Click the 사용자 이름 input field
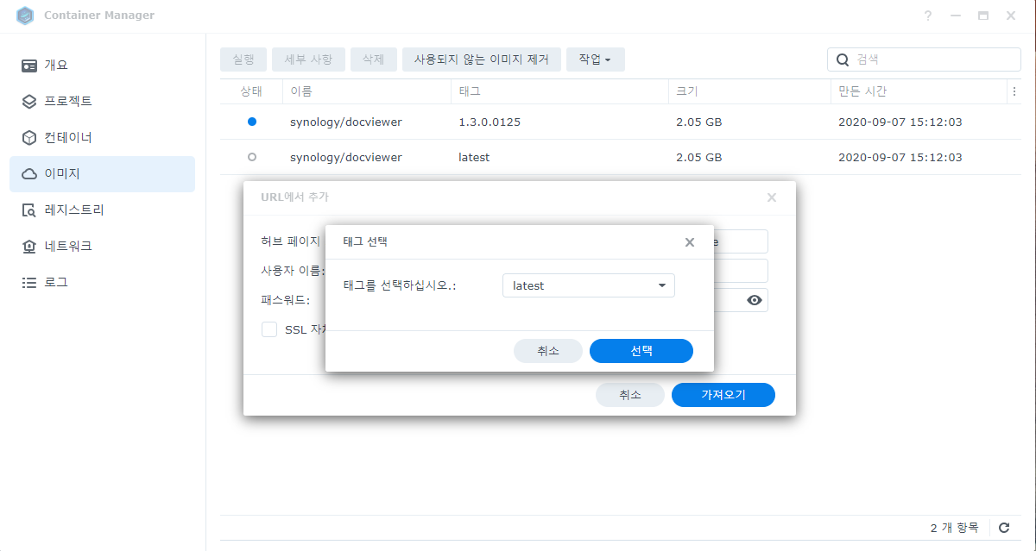The width and height of the screenshot is (1036, 551). pos(741,271)
